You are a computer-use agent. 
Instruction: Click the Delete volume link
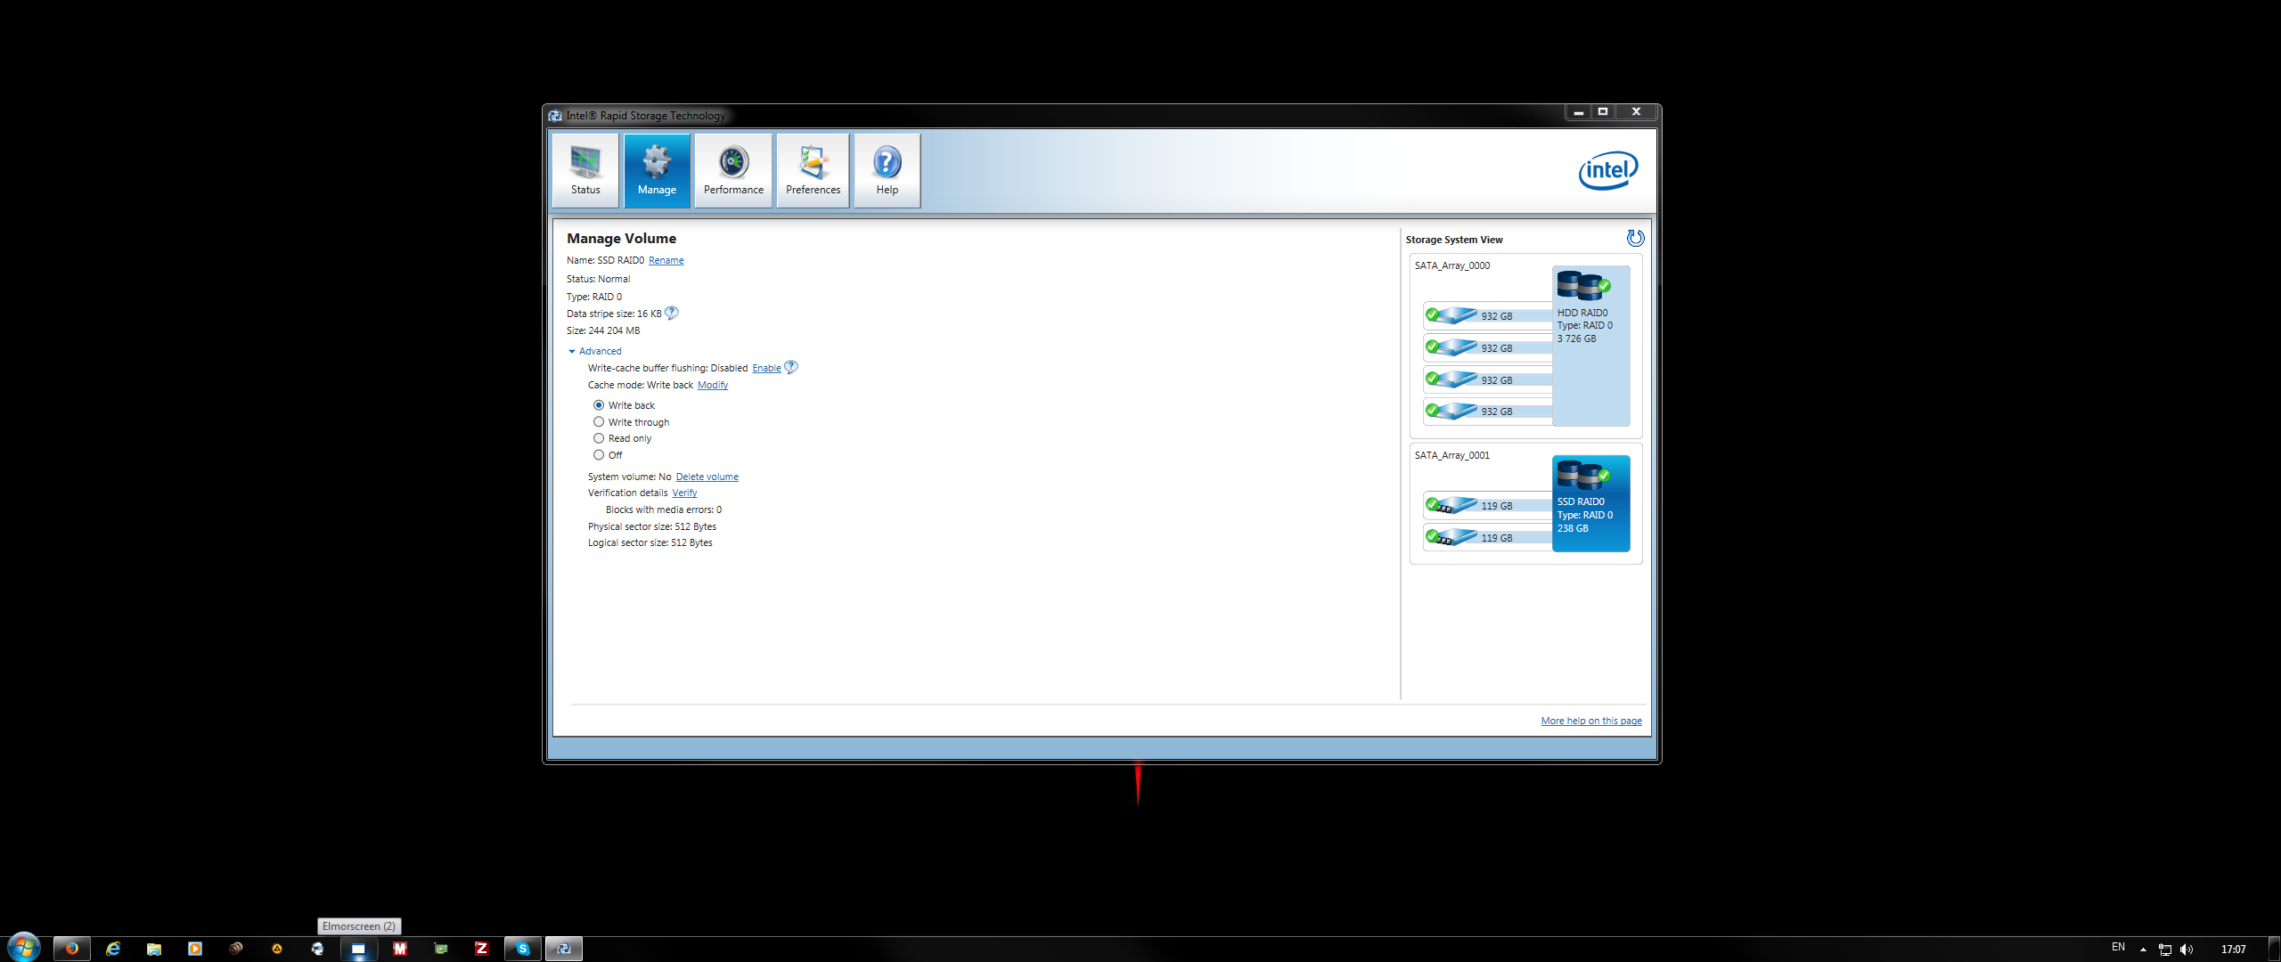click(x=707, y=477)
